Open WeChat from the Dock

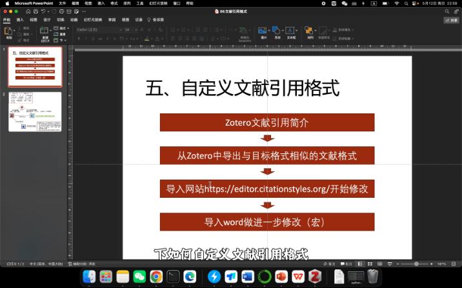coord(139,277)
